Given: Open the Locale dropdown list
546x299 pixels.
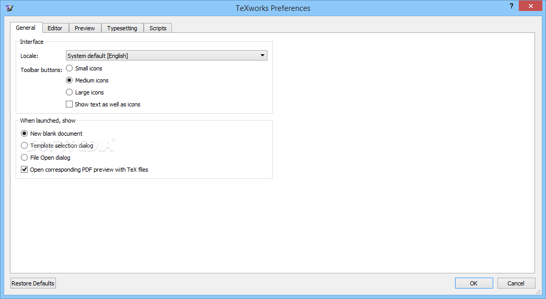Looking at the screenshot, I should 167,56.
